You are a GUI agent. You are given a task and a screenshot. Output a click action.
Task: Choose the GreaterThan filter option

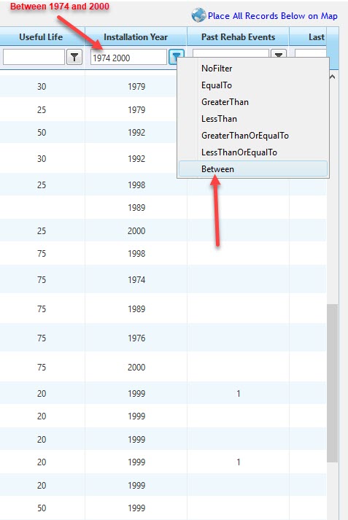coord(252,102)
